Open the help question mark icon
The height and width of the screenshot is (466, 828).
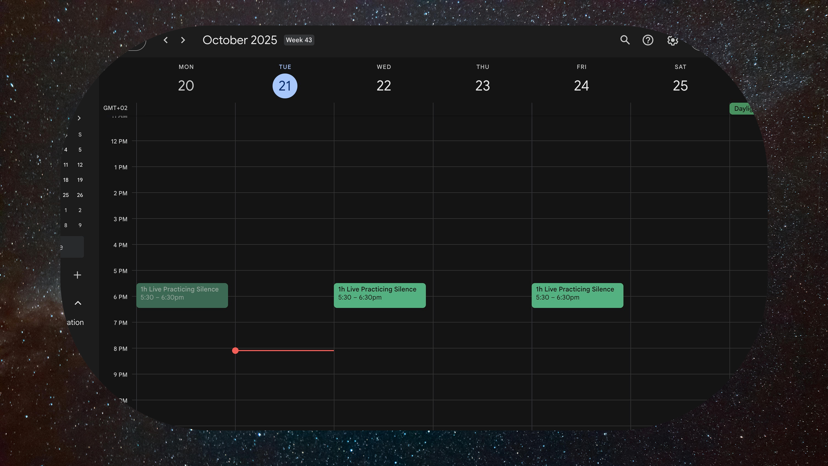647,40
